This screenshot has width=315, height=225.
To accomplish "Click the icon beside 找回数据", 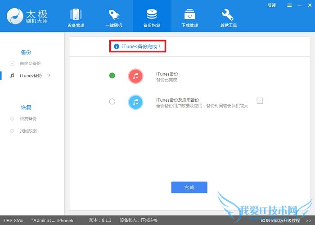I will 12,131.
